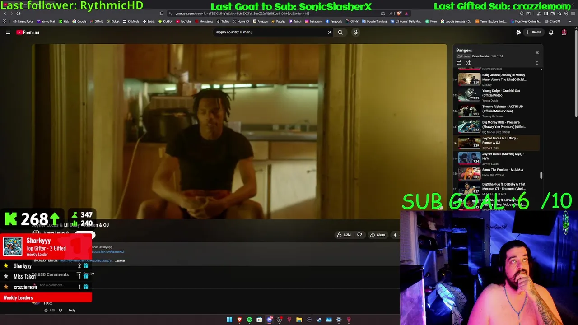The height and width of the screenshot is (325, 578).
Task: Dislike the video
Action: pyautogui.click(x=359, y=235)
